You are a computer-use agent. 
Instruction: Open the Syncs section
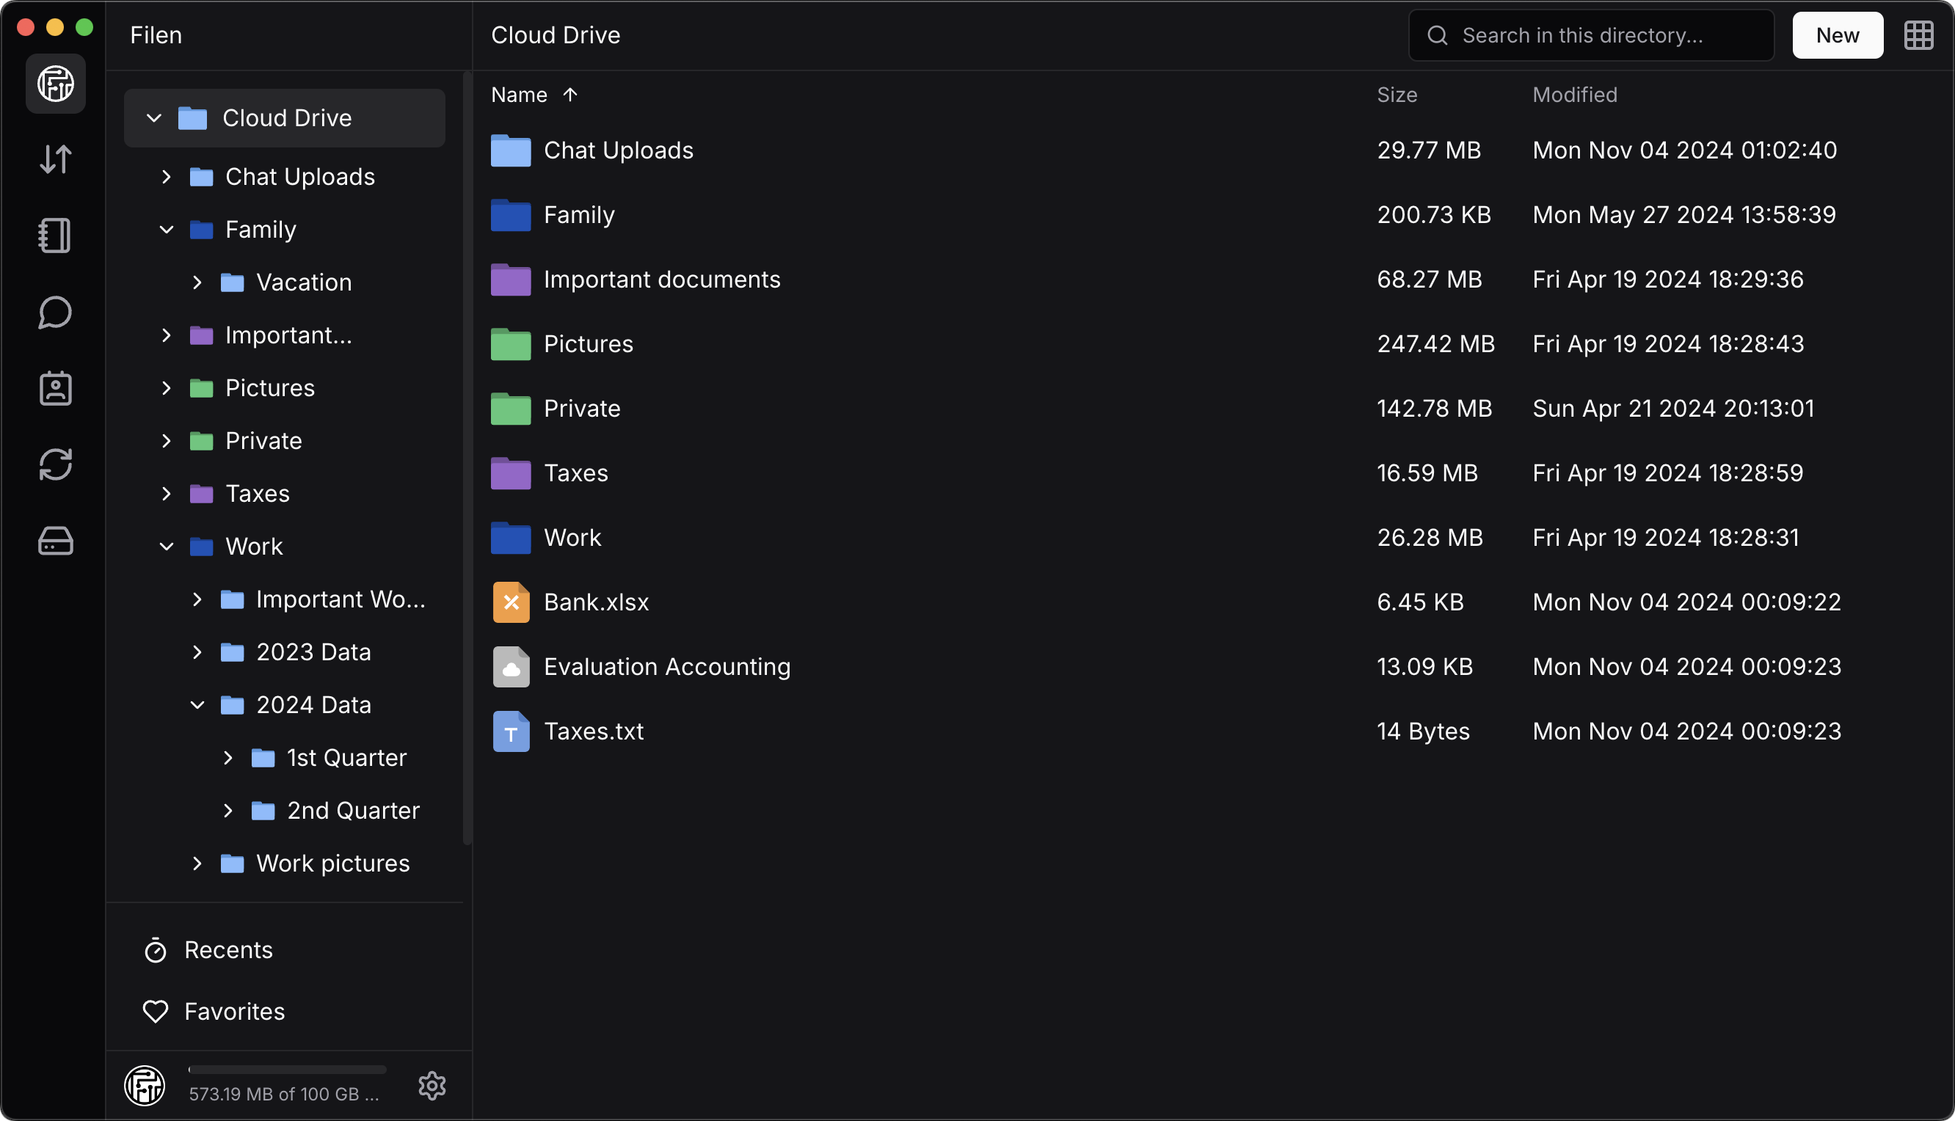click(x=54, y=464)
